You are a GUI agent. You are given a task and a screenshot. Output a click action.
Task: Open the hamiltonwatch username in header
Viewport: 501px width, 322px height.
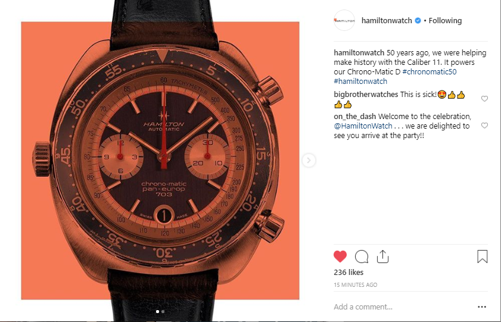(387, 21)
